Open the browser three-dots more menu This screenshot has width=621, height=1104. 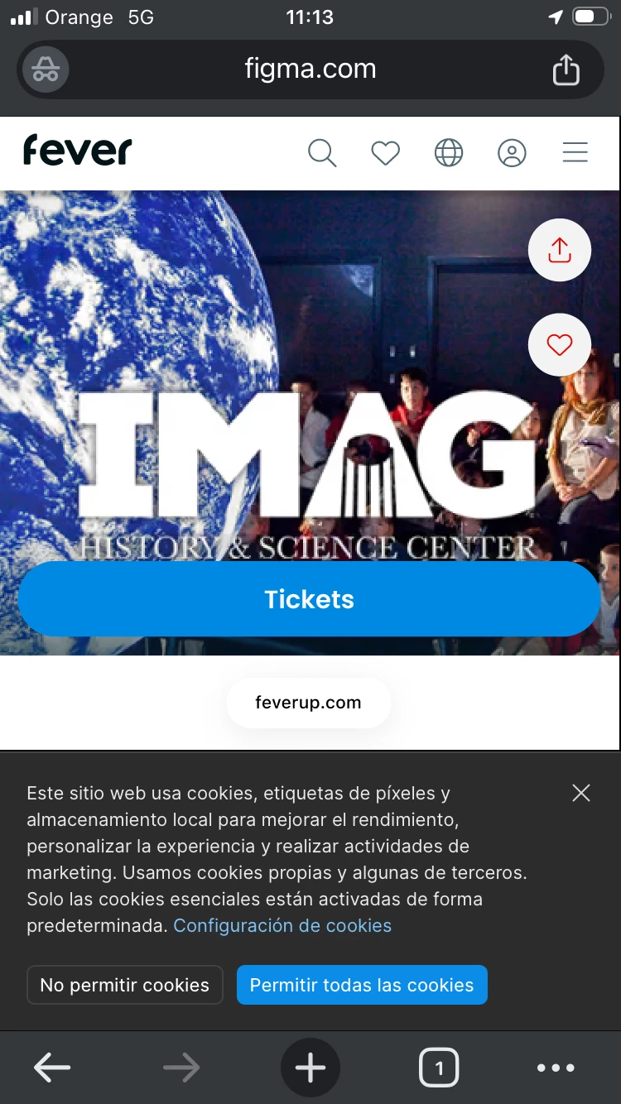556,1068
